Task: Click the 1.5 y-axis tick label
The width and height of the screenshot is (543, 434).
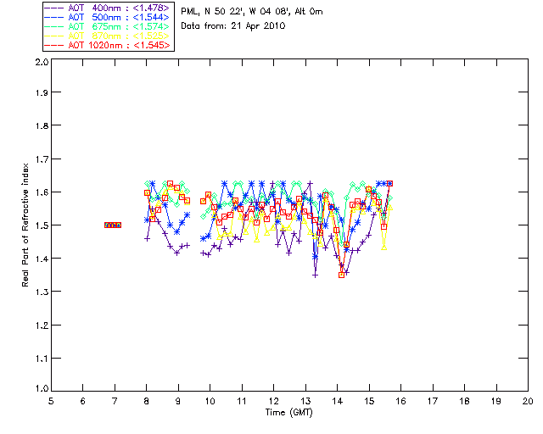Action: tap(42, 225)
